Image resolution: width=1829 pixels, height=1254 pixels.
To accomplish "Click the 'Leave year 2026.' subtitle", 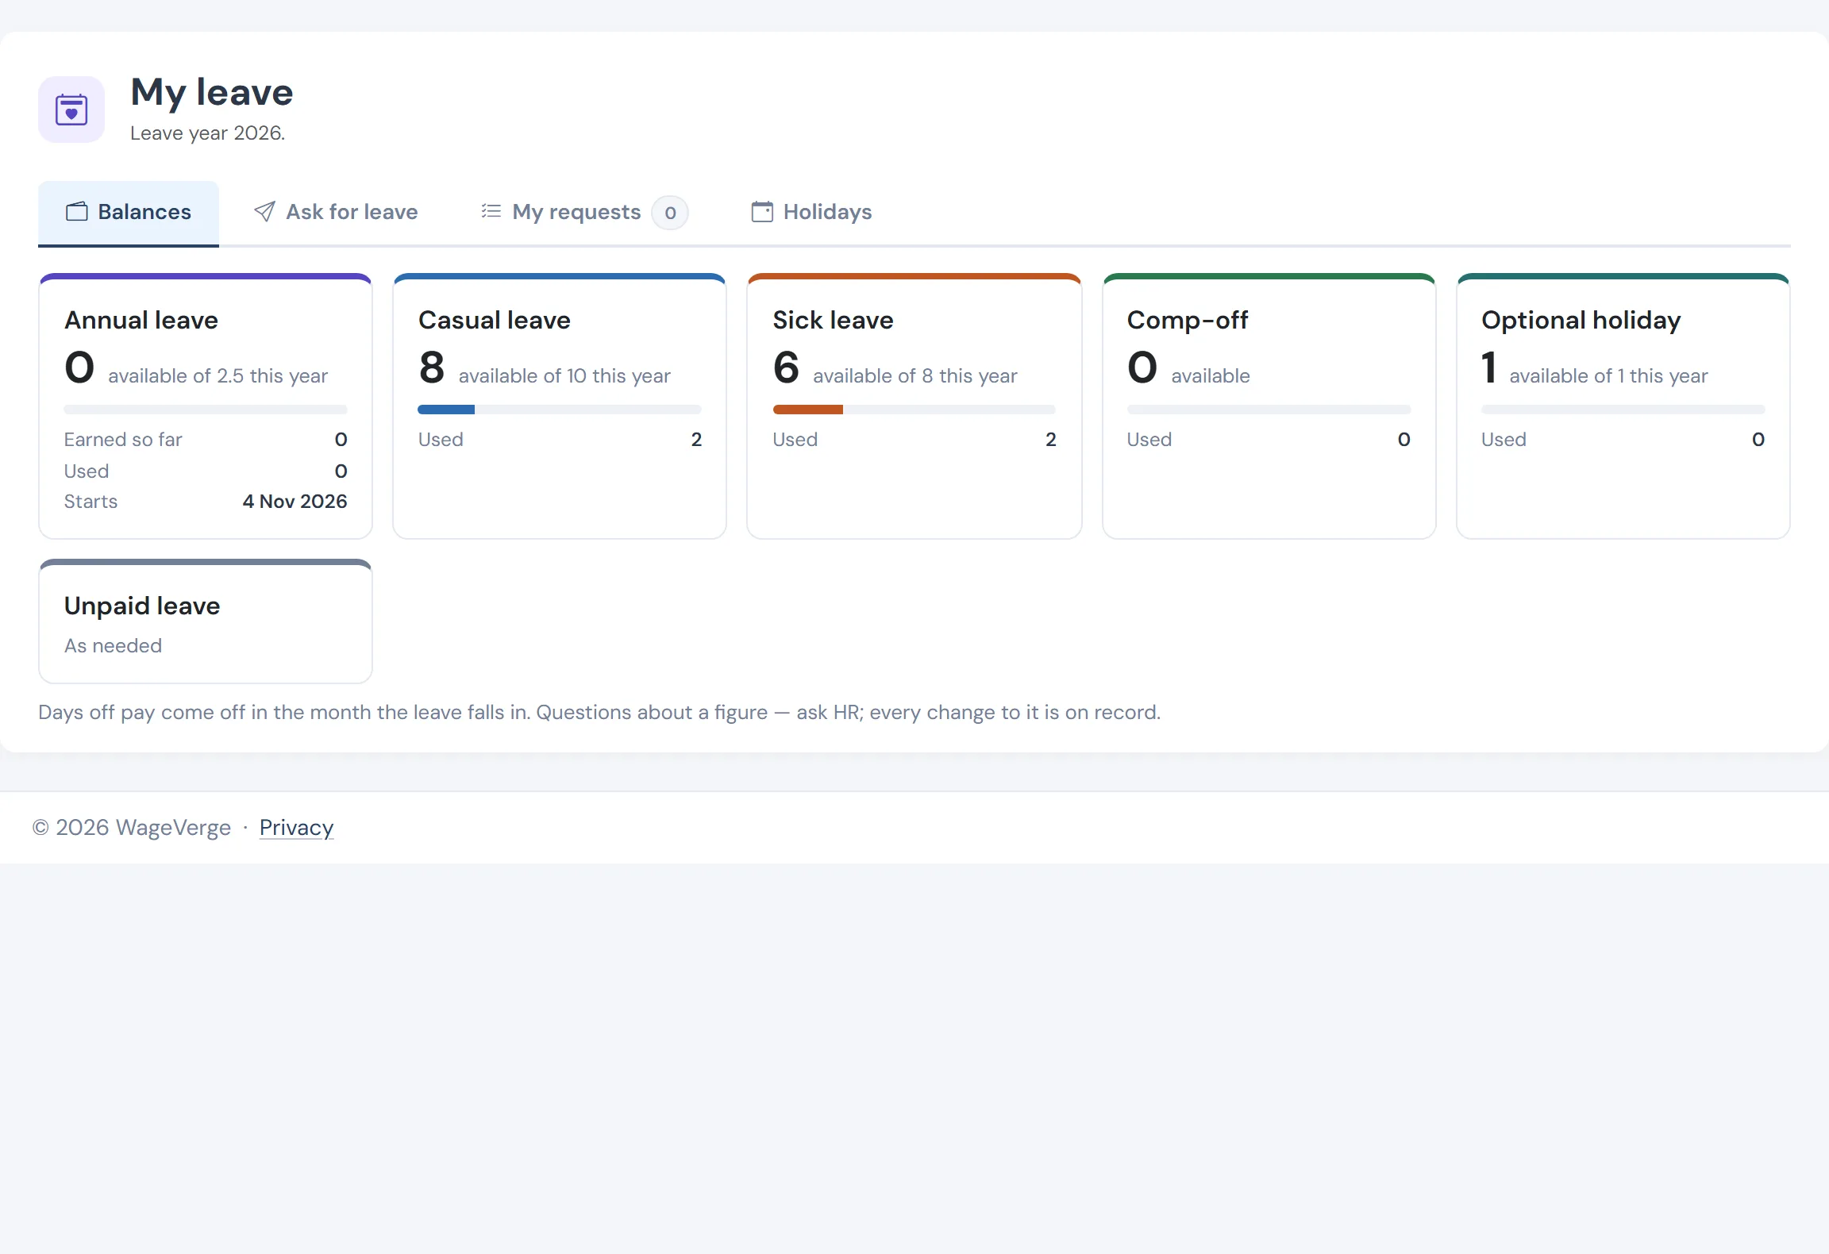I will click(207, 133).
